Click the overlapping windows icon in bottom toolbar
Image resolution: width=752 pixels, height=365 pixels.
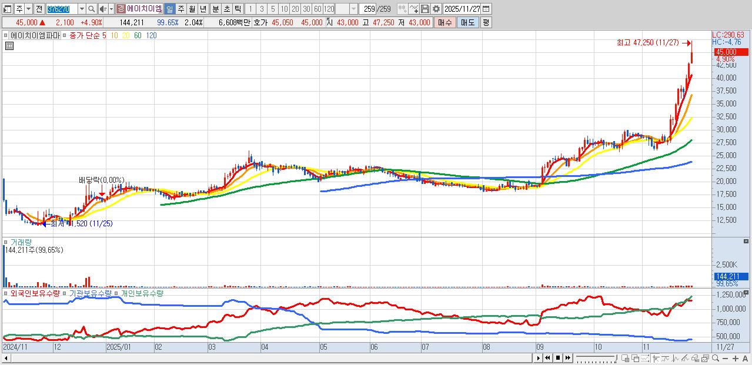636,359
